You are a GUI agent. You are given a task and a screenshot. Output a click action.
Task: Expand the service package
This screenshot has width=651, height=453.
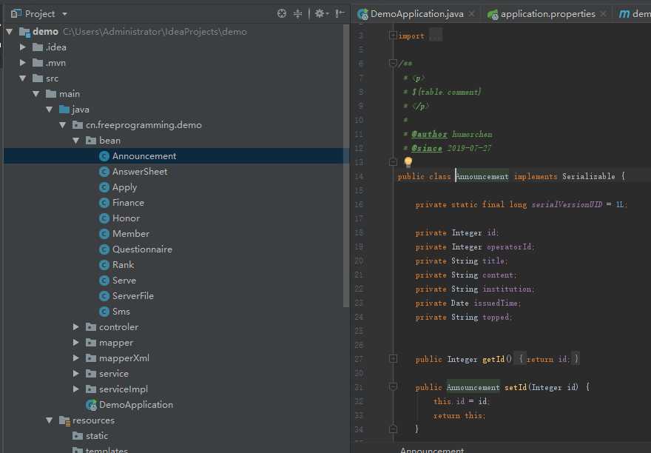76,374
